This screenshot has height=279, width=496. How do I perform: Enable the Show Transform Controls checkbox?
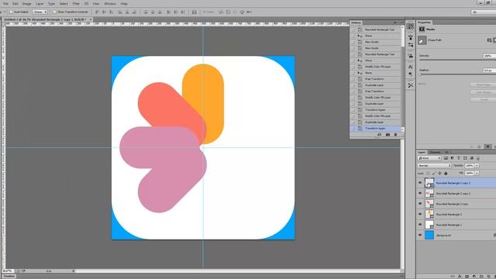[x=54, y=12]
